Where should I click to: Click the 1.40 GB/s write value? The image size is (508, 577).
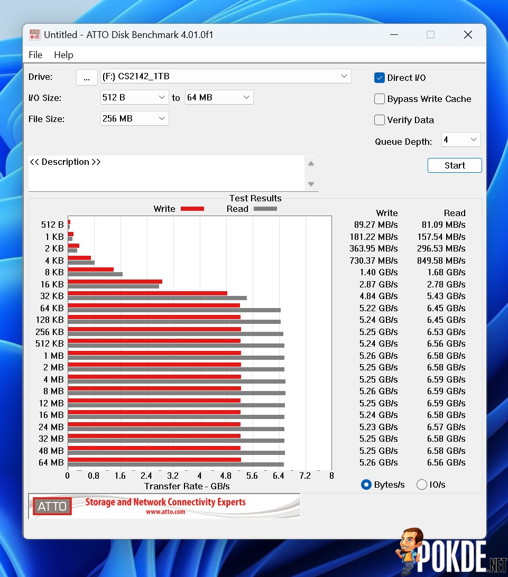pos(378,272)
